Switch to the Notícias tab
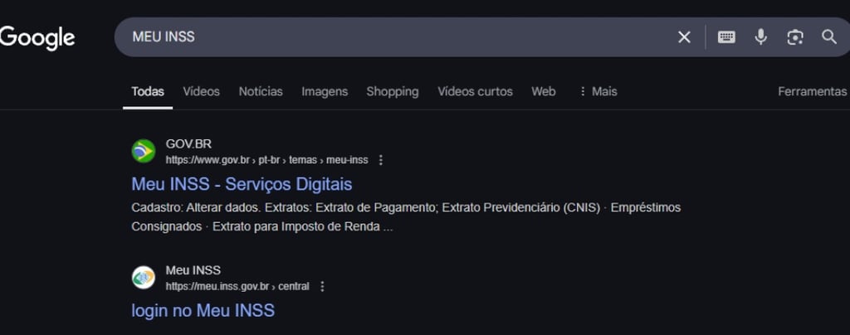The width and height of the screenshot is (850, 335). click(x=261, y=91)
